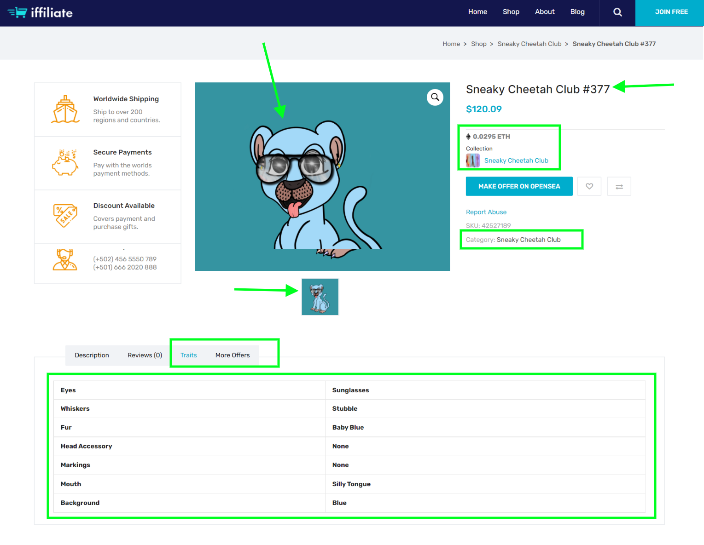
Task: Select the Traits tab
Action: (189, 355)
